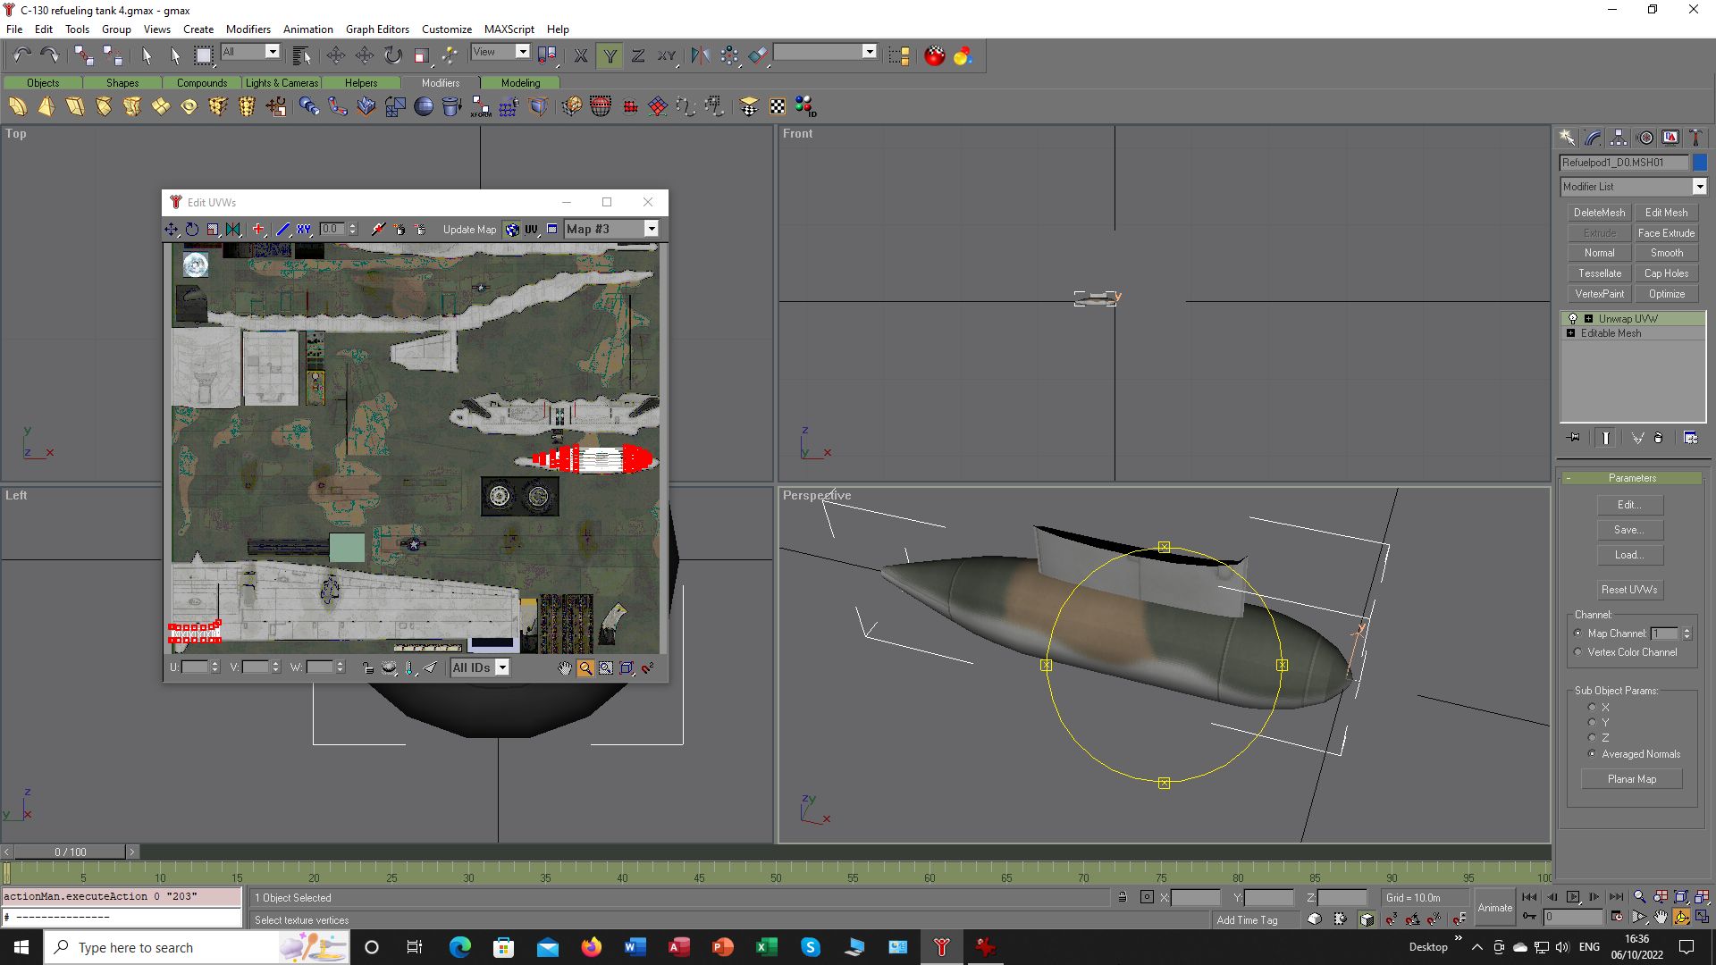Select Vertex Color Channel radio button

tap(1578, 652)
